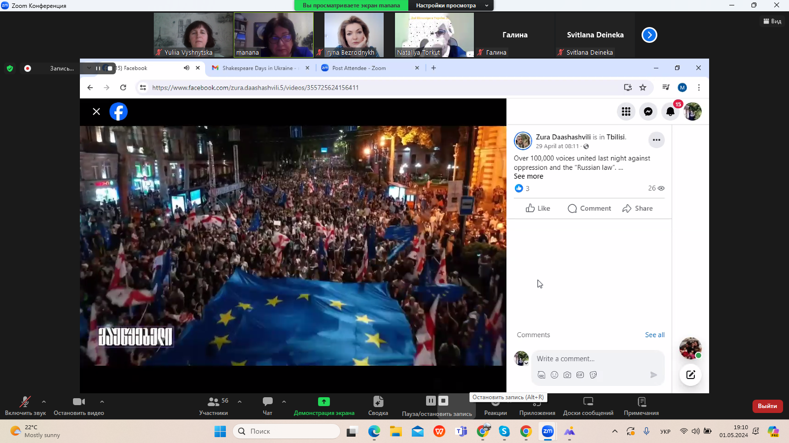
Task: Show next participants with arrow button
Action: point(649,35)
